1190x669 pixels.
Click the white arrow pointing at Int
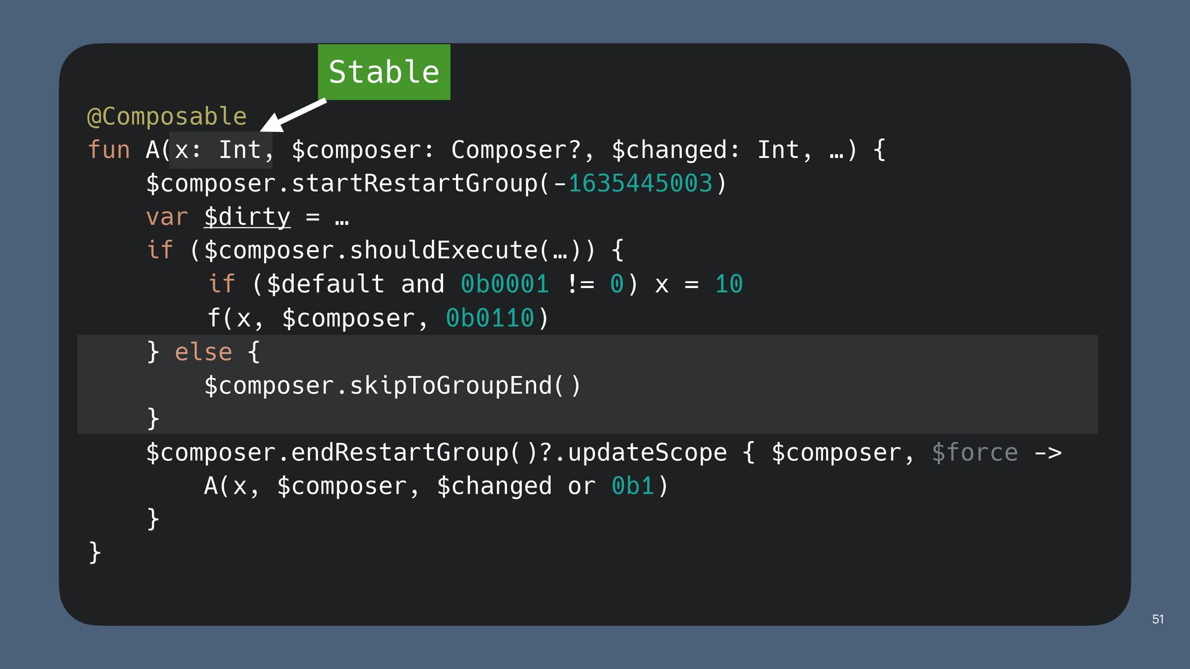(x=293, y=116)
